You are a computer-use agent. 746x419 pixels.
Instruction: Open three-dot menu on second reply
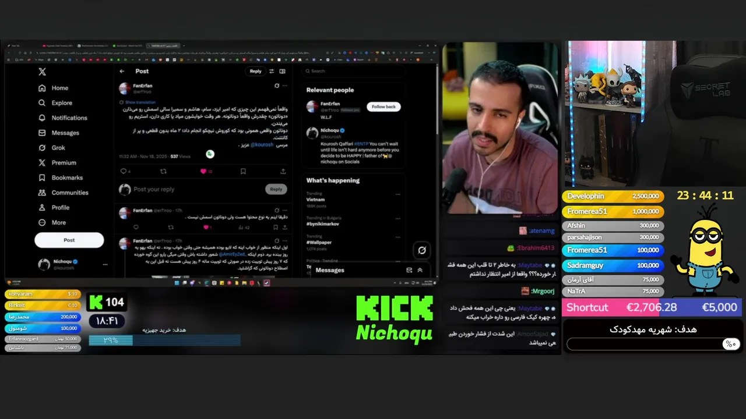point(284,240)
